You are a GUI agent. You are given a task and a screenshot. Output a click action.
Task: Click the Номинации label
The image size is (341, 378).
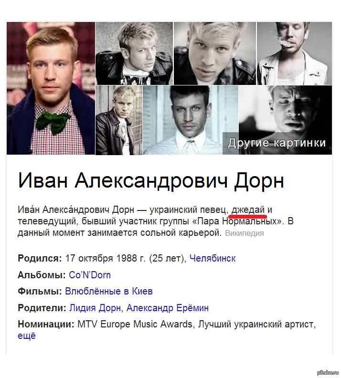(46, 324)
